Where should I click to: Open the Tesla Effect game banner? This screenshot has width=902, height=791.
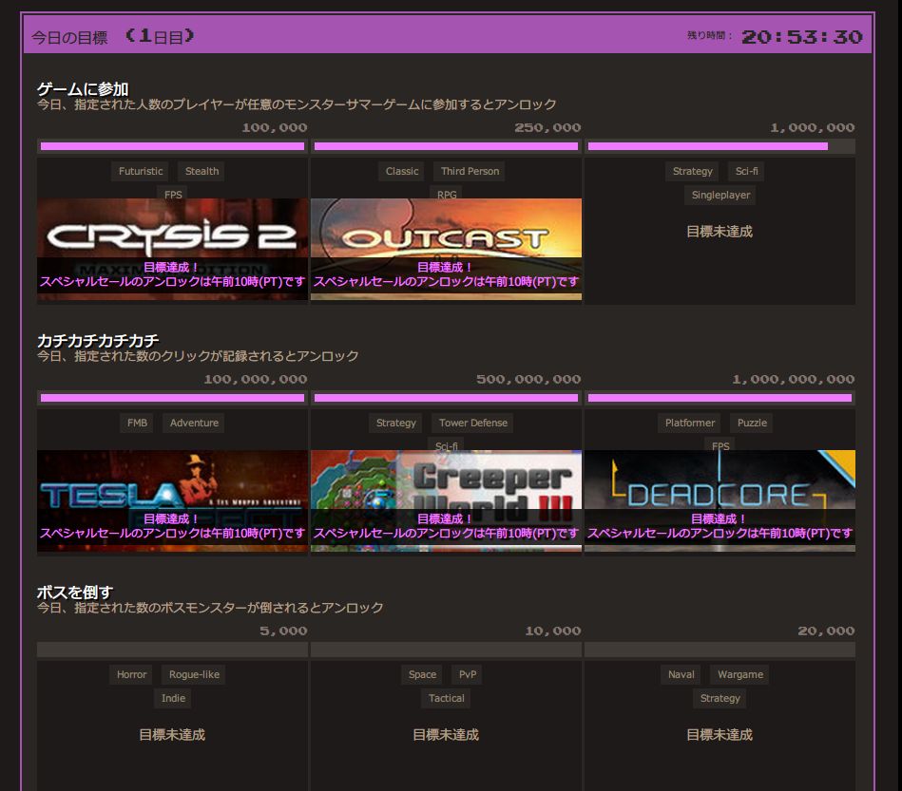pyautogui.click(x=172, y=500)
